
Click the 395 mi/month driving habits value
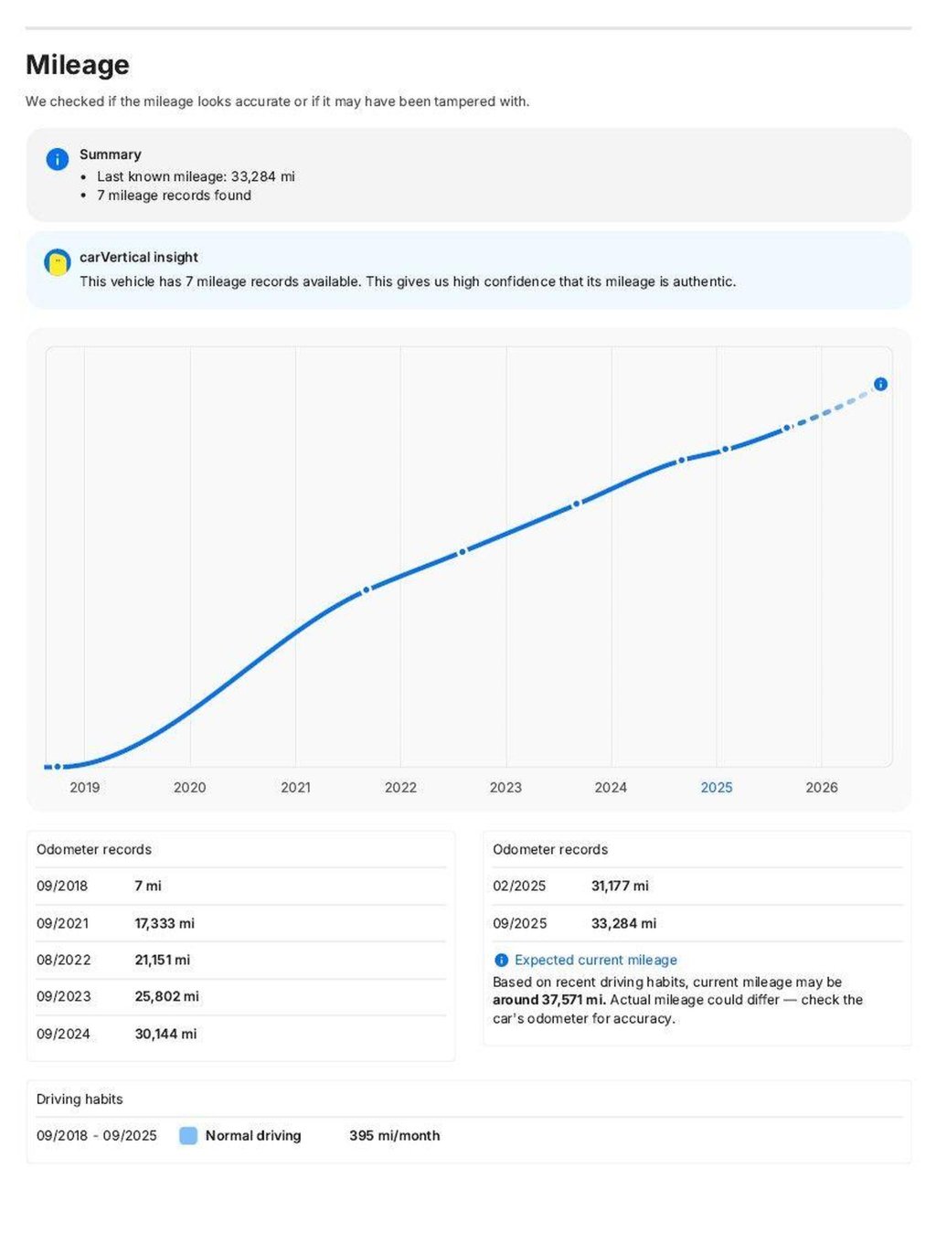[x=395, y=1136]
